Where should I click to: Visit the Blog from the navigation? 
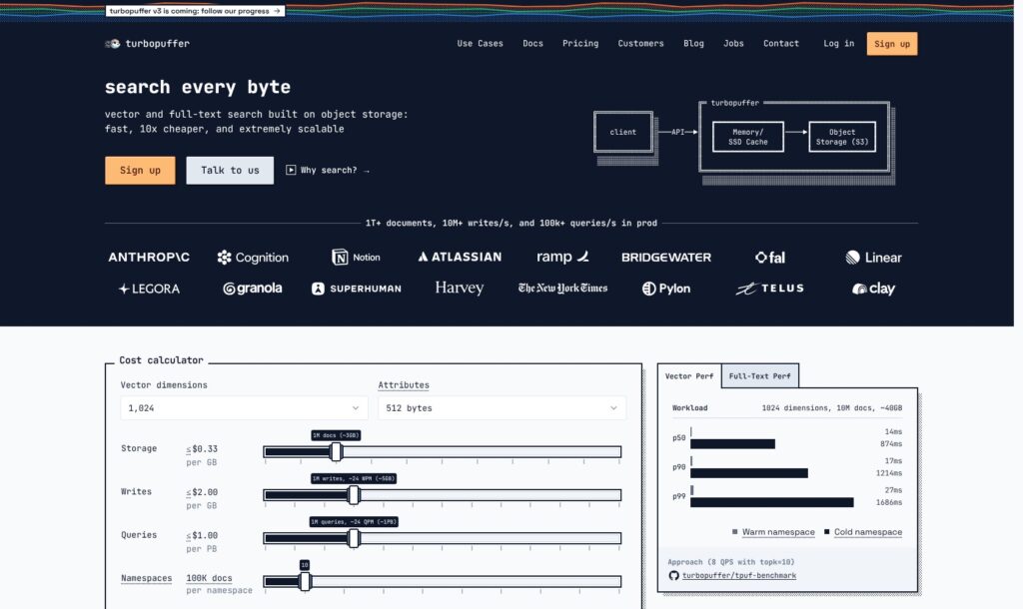point(693,44)
